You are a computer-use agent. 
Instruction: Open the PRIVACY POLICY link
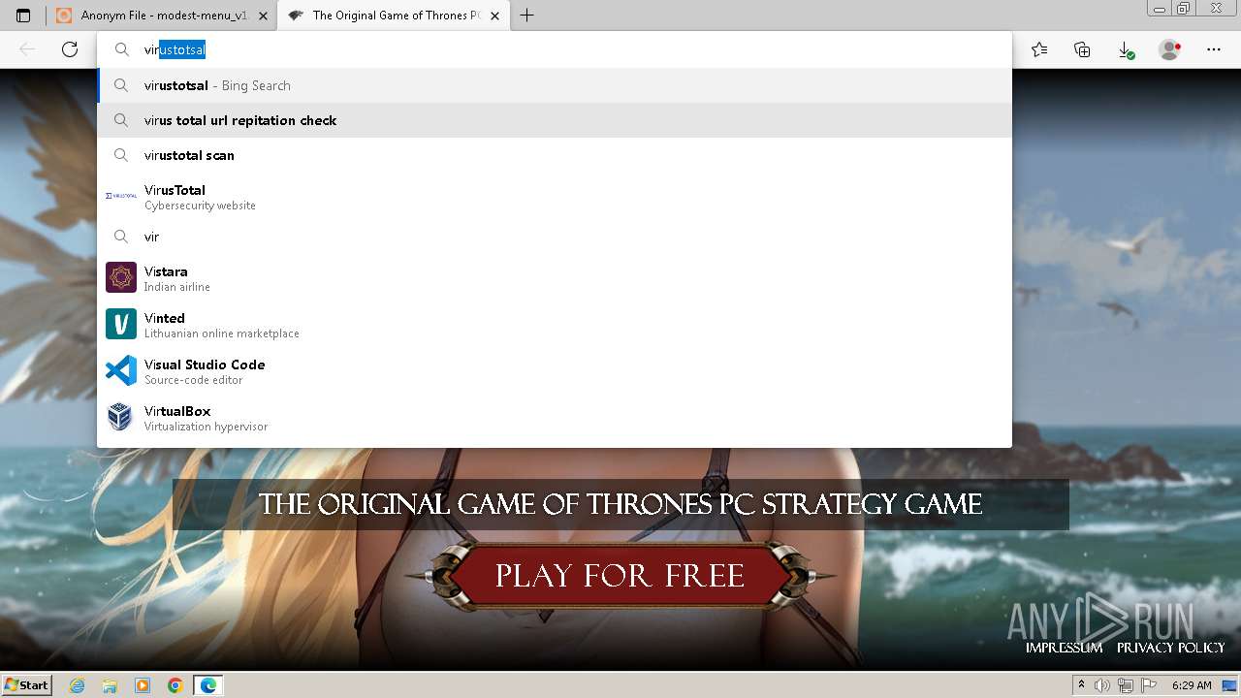[x=1170, y=648]
